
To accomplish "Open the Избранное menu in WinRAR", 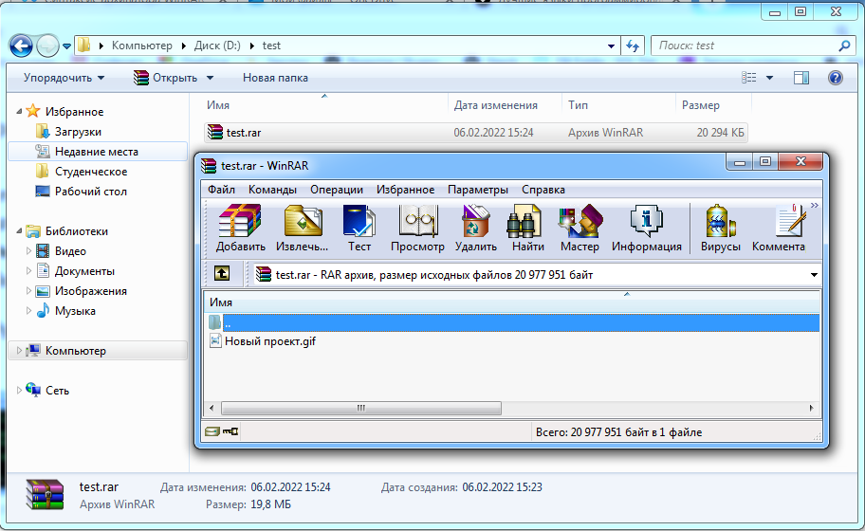I will tap(406, 190).
